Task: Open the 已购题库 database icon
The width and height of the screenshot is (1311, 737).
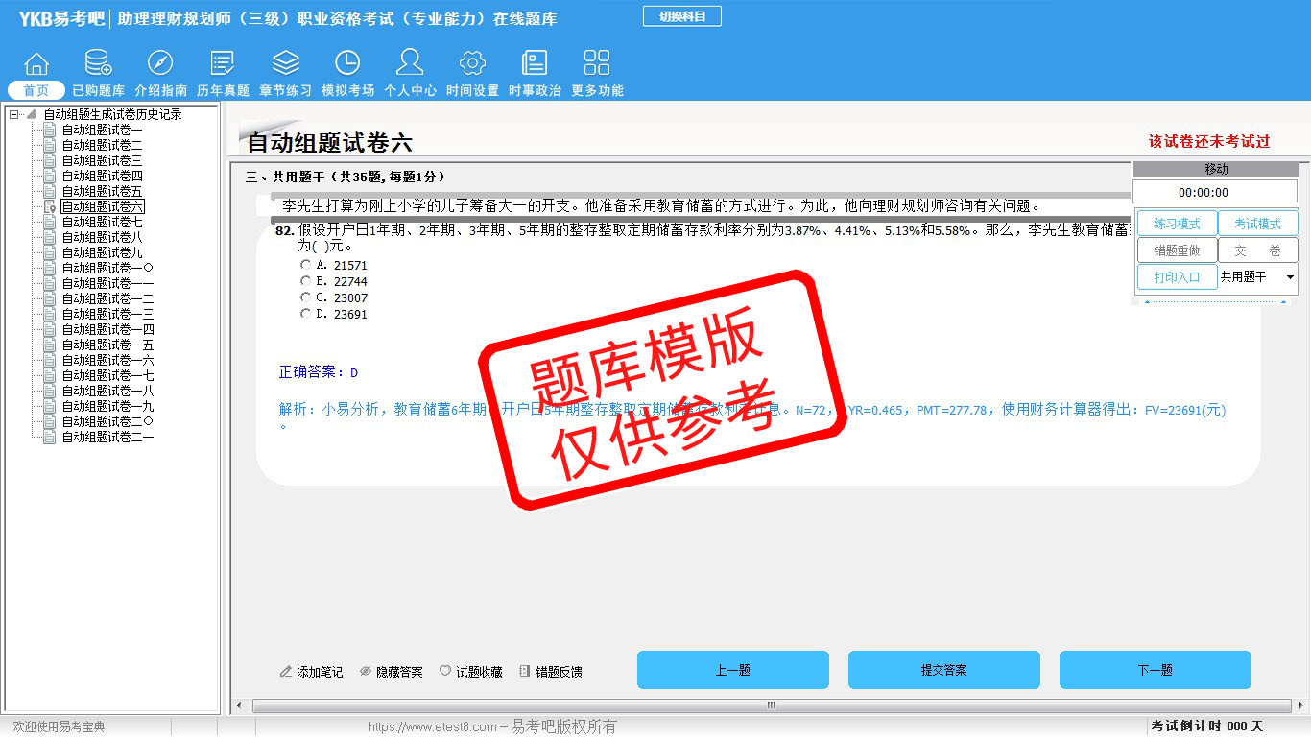Action: pos(98,63)
